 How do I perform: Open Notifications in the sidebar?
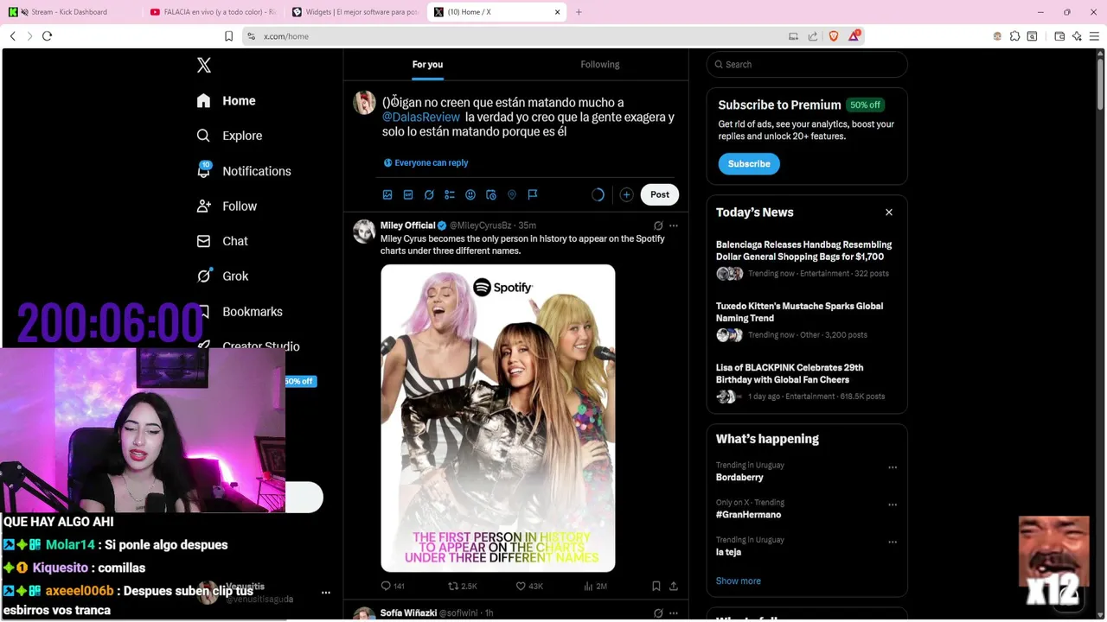243,171
